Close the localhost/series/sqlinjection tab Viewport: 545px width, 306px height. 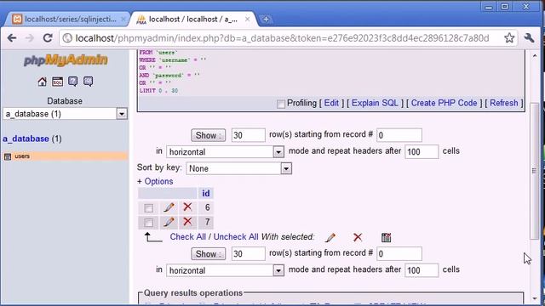(x=123, y=20)
